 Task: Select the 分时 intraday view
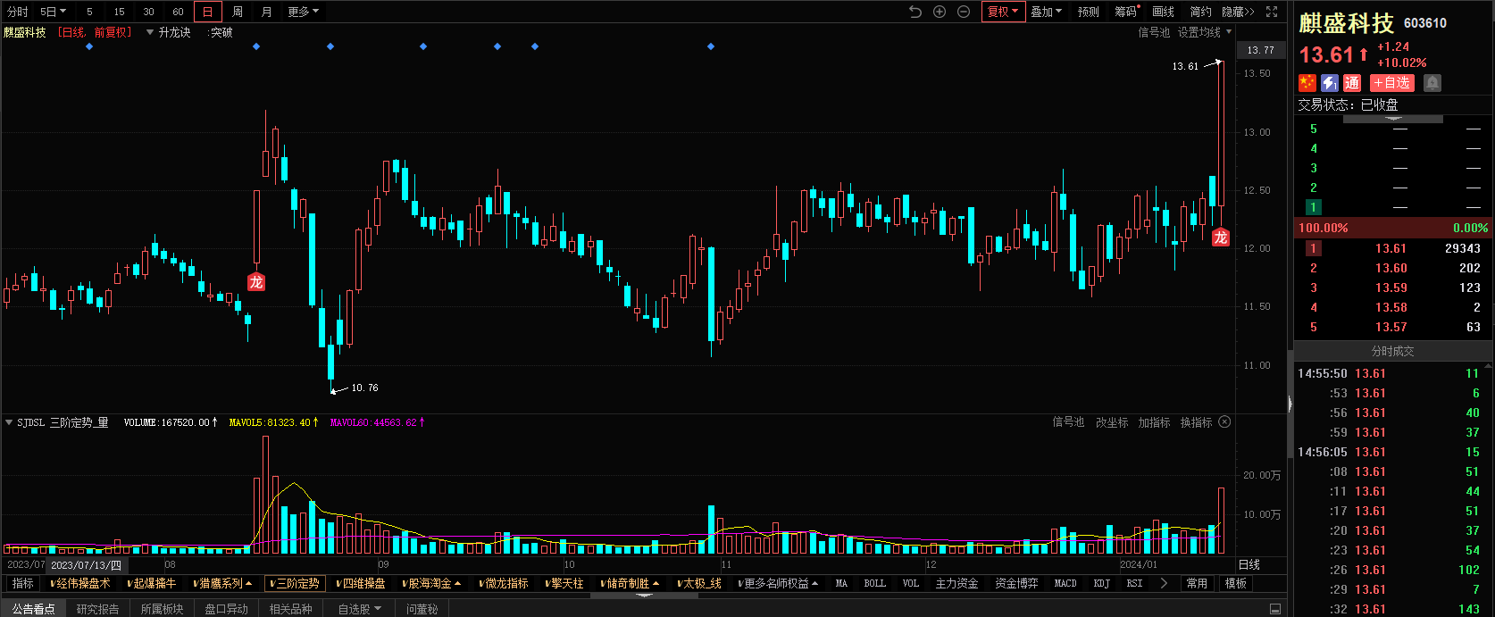point(18,12)
